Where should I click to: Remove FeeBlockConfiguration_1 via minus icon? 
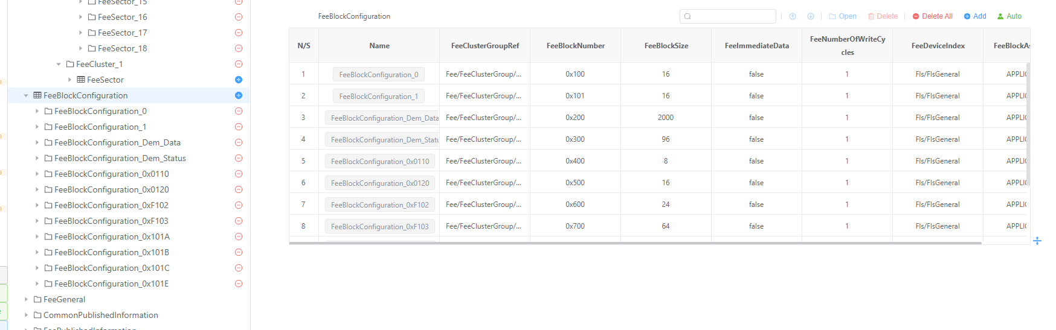tap(239, 127)
